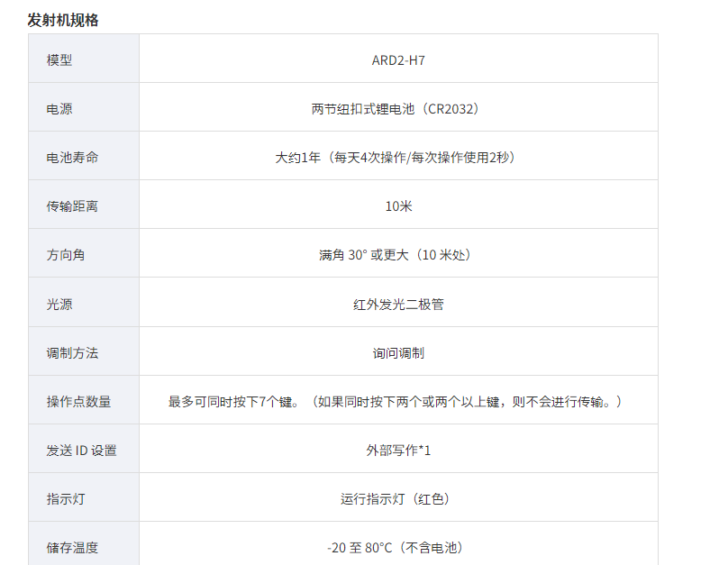Select the 光源 row label
Screen dimensions: 710x565
pos(59,304)
